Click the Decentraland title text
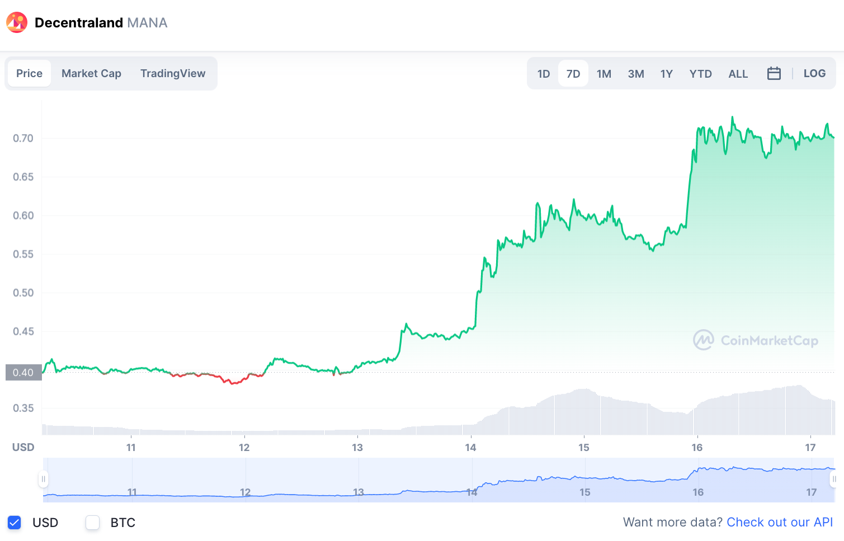This screenshot has width=844, height=541. pyautogui.click(x=79, y=22)
